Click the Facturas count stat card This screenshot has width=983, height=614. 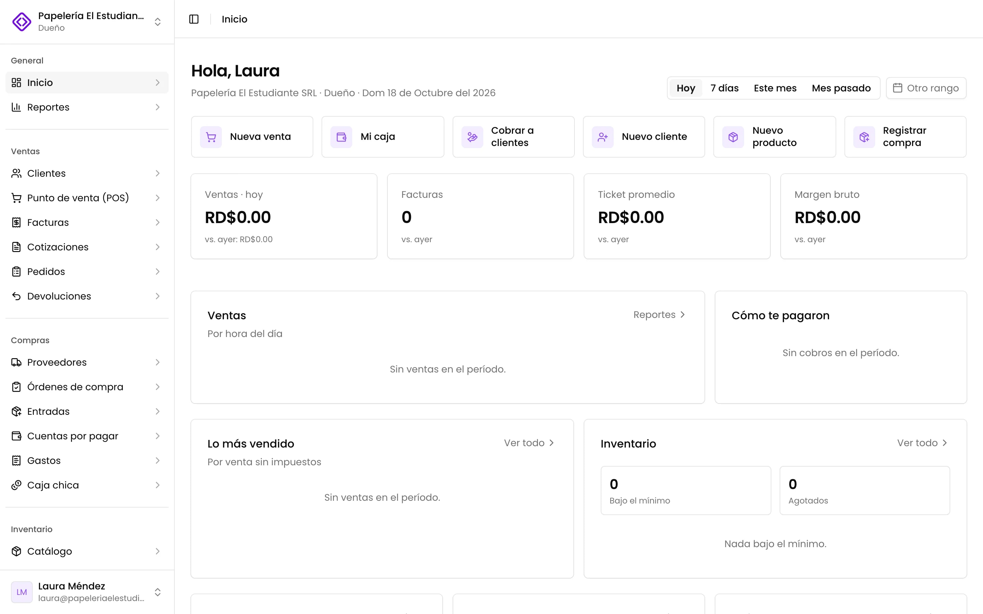[481, 217]
